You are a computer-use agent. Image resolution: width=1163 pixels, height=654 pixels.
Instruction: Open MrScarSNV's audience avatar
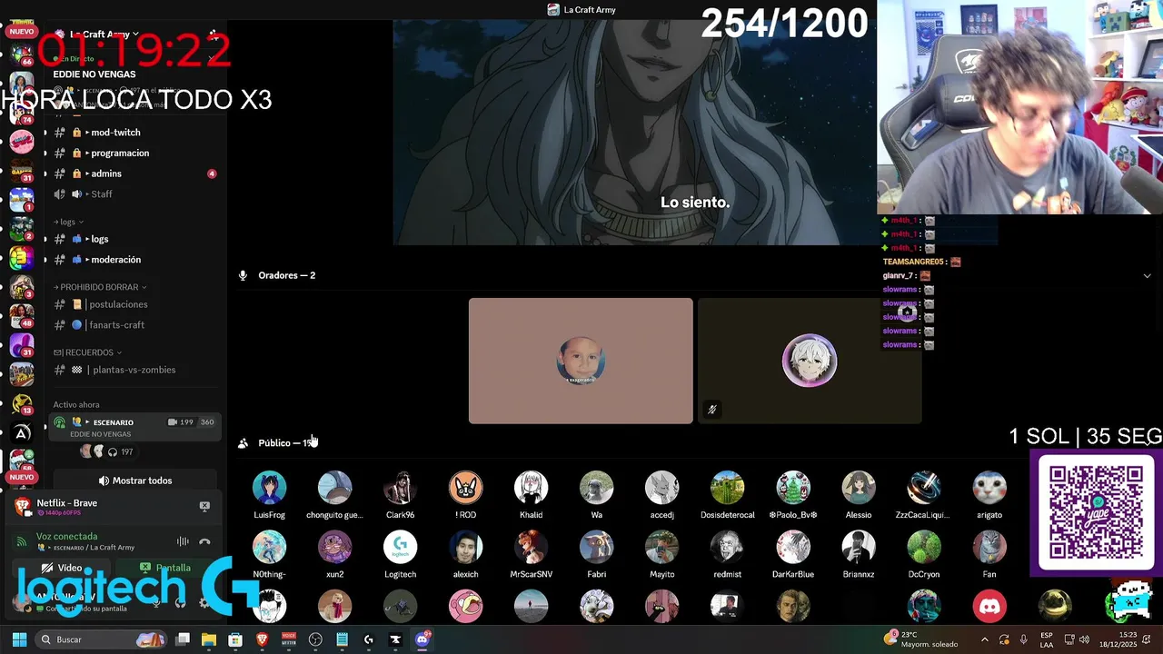(x=531, y=548)
